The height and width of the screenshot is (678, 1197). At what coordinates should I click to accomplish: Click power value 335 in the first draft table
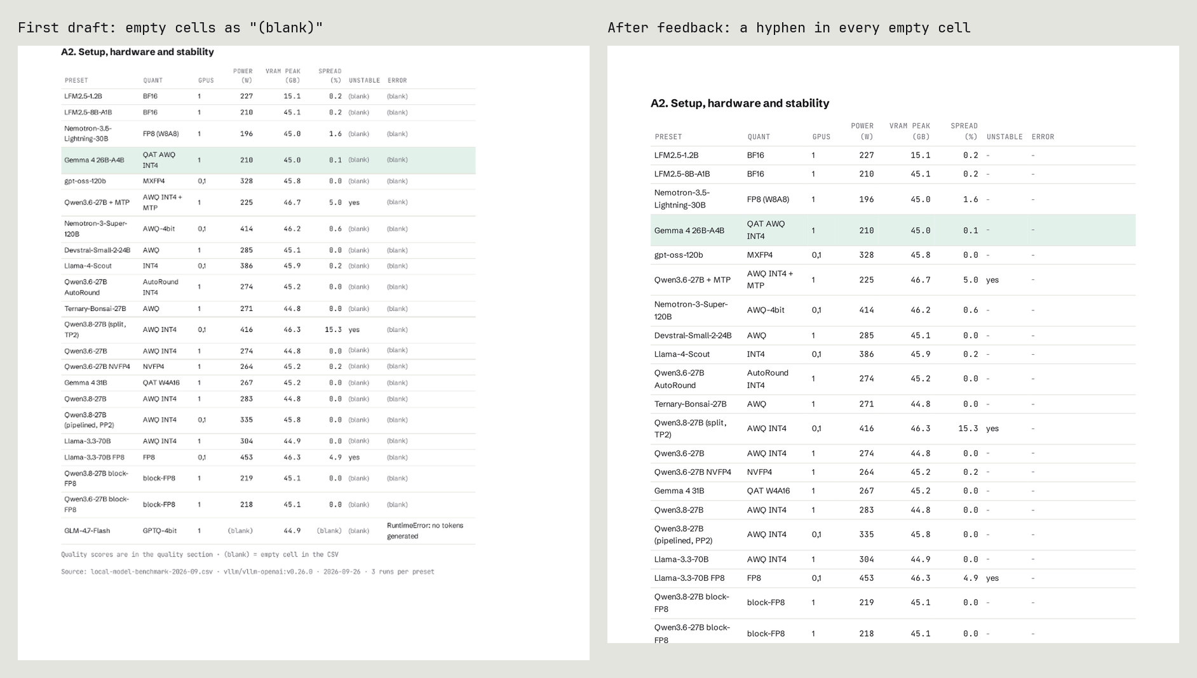pos(247,420)
